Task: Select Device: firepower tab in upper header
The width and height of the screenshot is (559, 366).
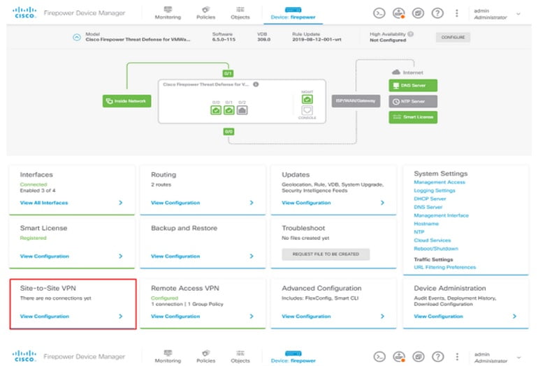Action: click(293, 13)
